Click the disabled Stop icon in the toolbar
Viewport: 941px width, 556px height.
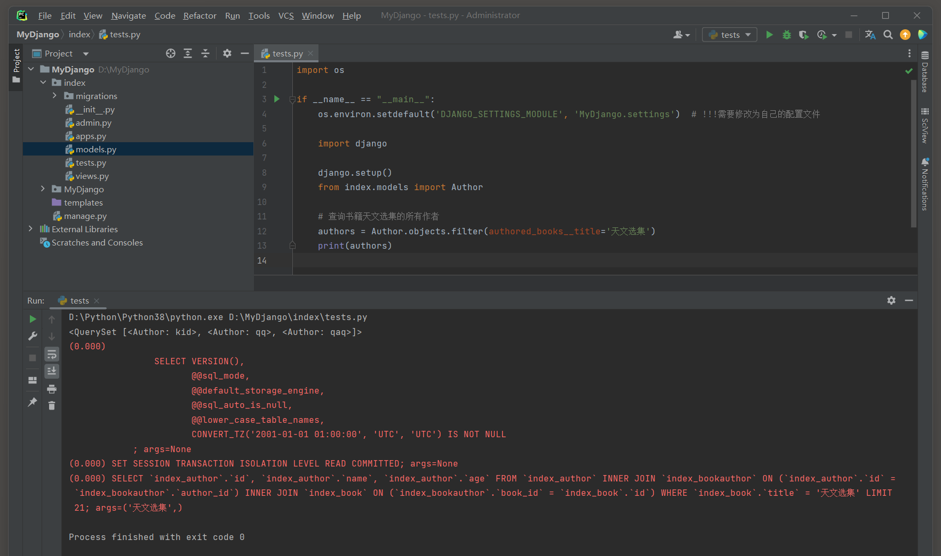point(849,35)
